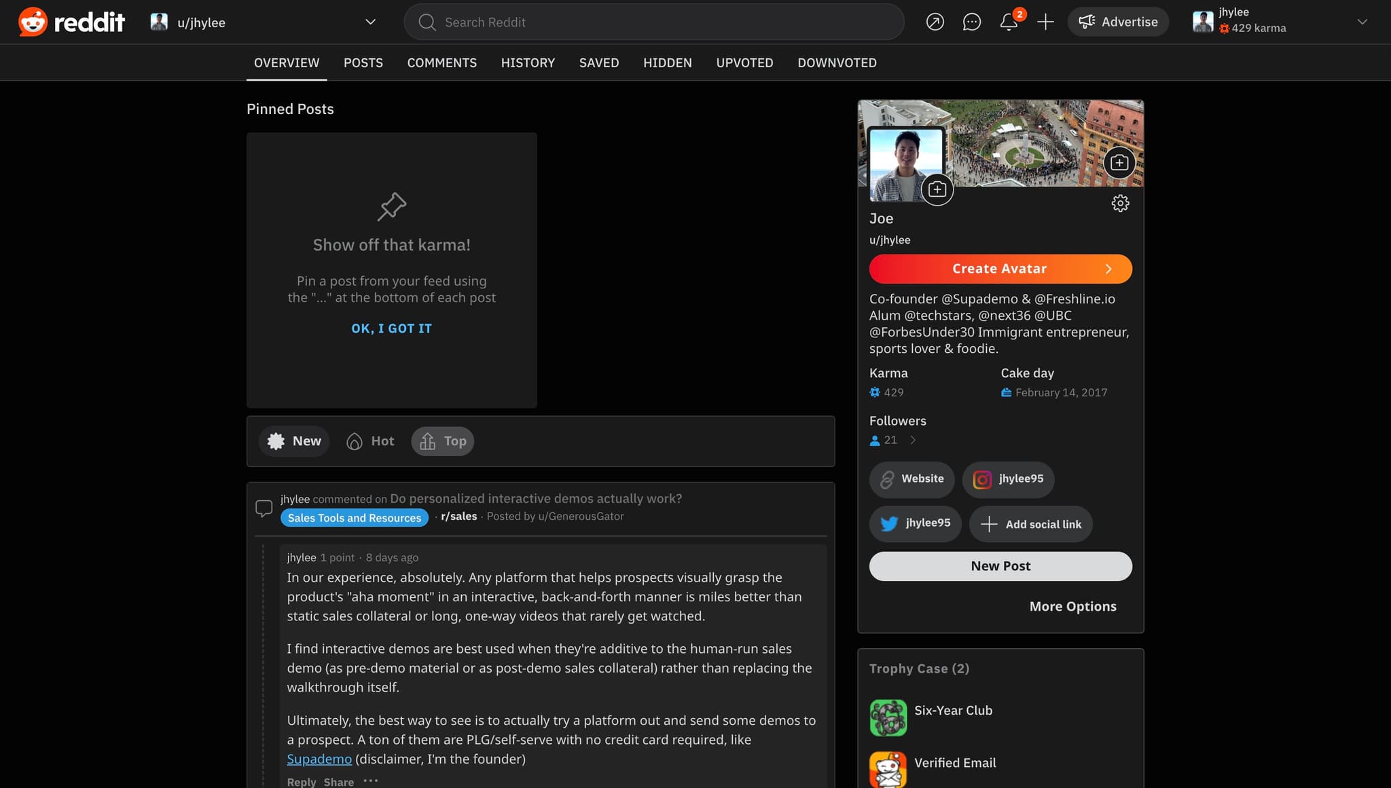Click the Search Reddit input field
This screenshot has height=788, width=1391.
click(652, 22)
